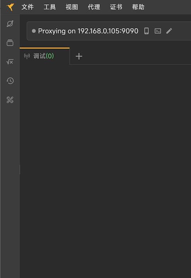Select the planet explore icon in sidebar
The image size is (191, 278).
point(10,23)
